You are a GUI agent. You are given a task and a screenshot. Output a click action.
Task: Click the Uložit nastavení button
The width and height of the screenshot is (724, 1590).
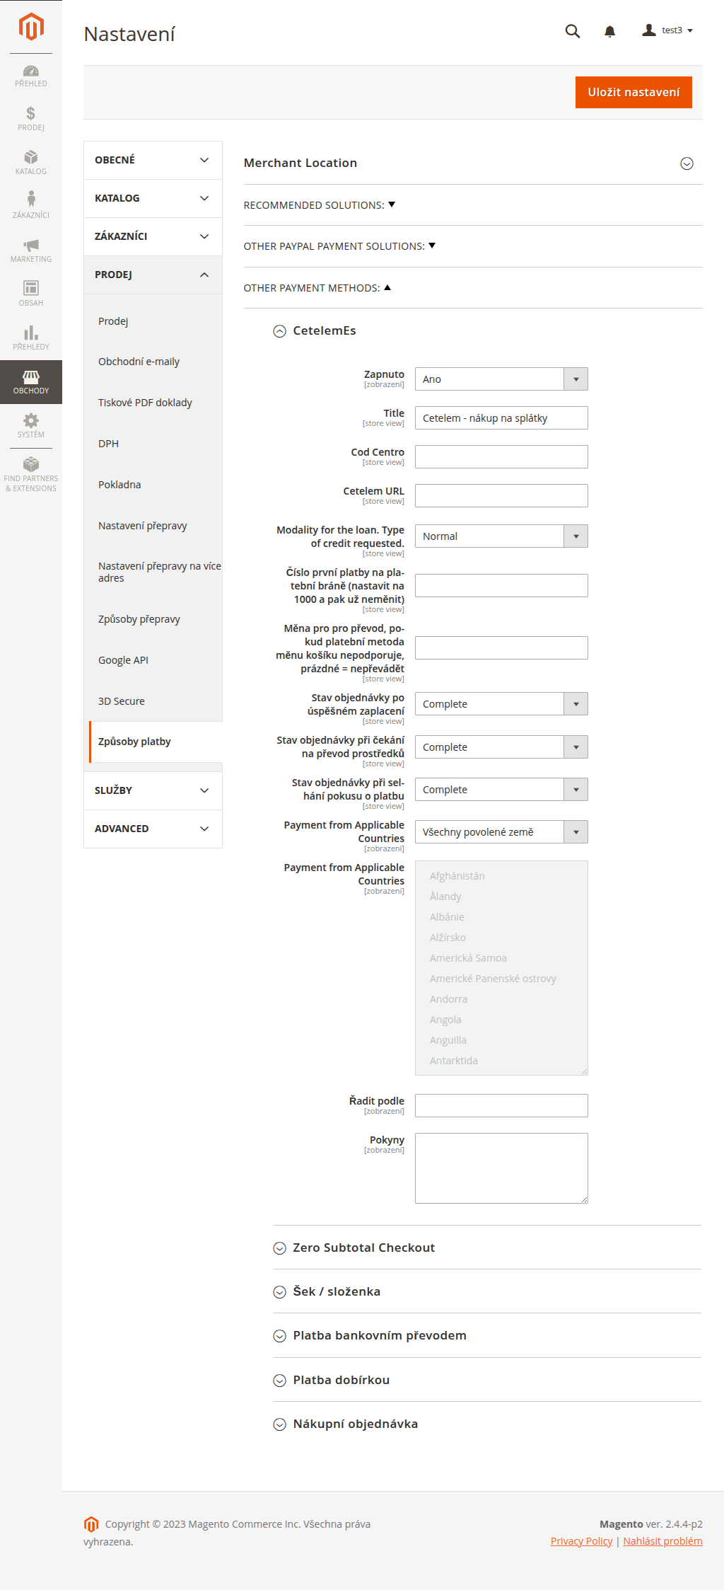[x=633, y=92]
